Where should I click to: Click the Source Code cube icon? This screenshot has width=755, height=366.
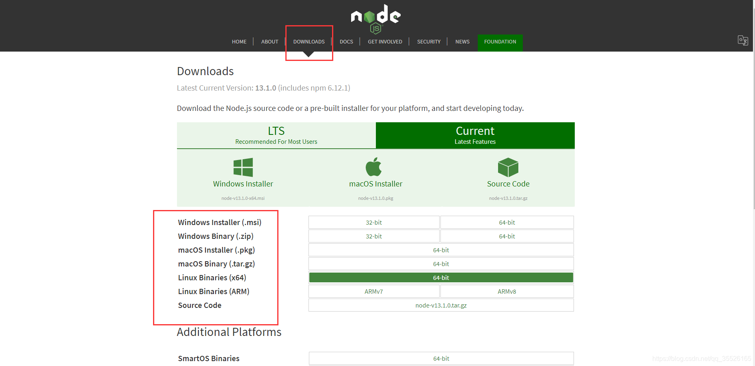point(508,167)
